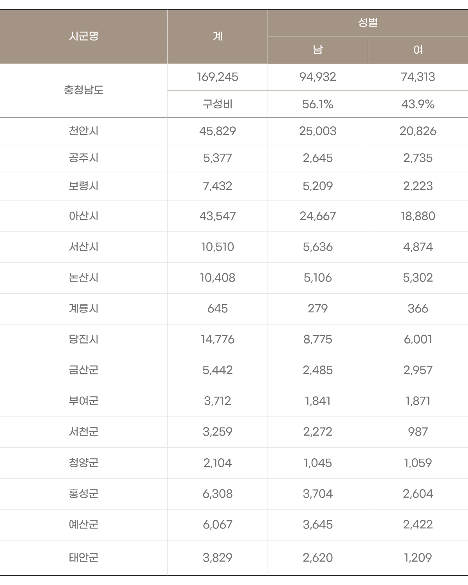Select the 공주시 female count 2,735

click(418, 158)
